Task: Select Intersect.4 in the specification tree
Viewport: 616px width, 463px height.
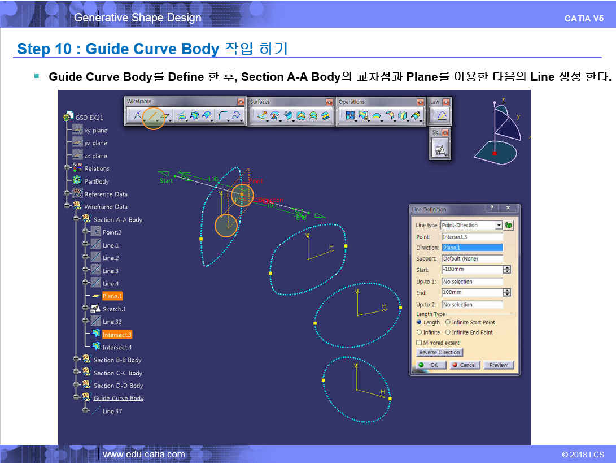Action: pos(116,347)
